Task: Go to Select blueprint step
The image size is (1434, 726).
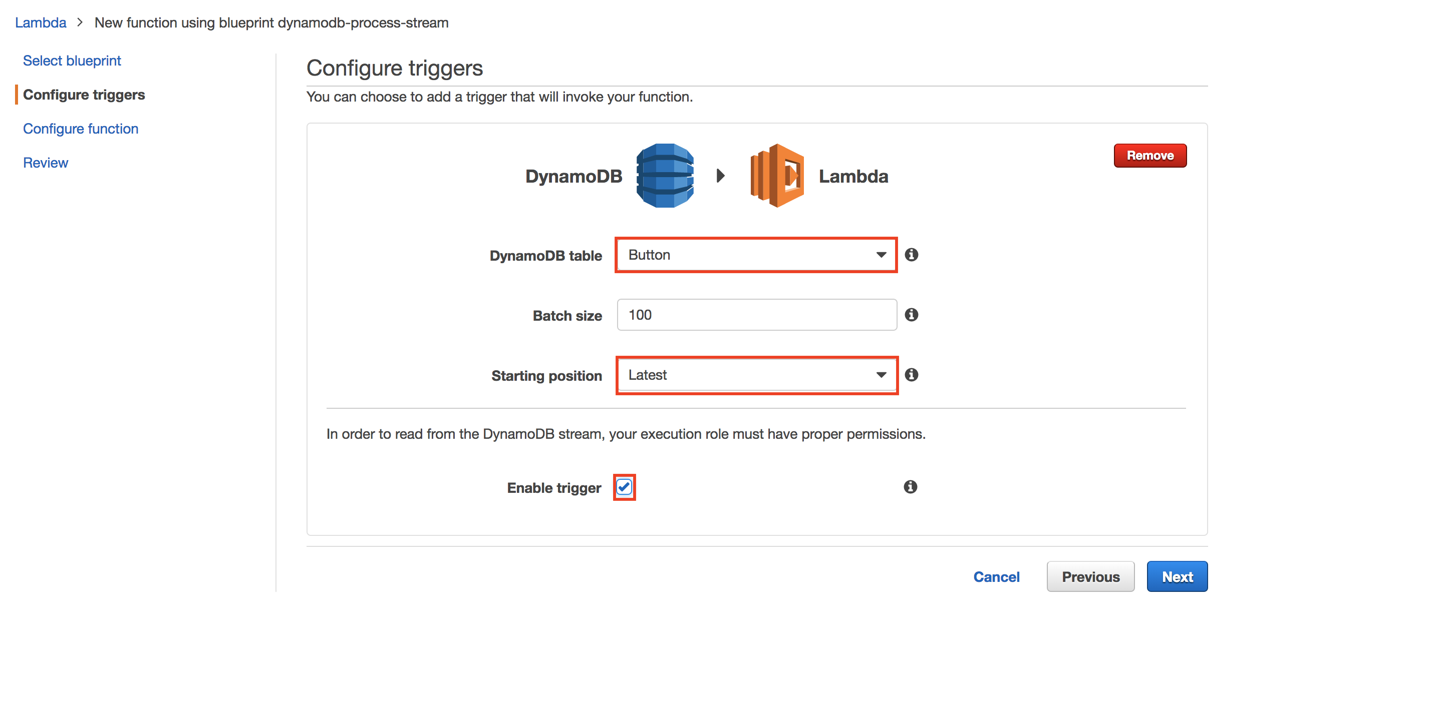Action: point(72,61)
